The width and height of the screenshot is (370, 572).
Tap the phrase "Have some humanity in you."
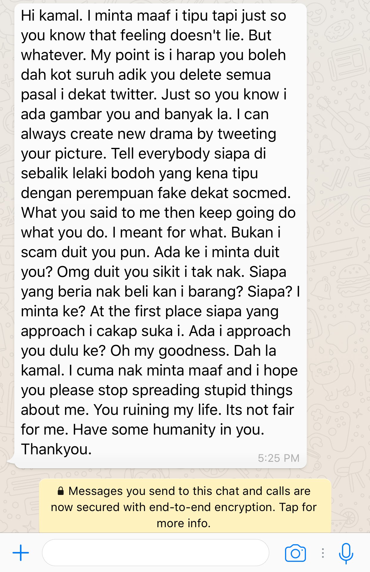click(168, 430)
